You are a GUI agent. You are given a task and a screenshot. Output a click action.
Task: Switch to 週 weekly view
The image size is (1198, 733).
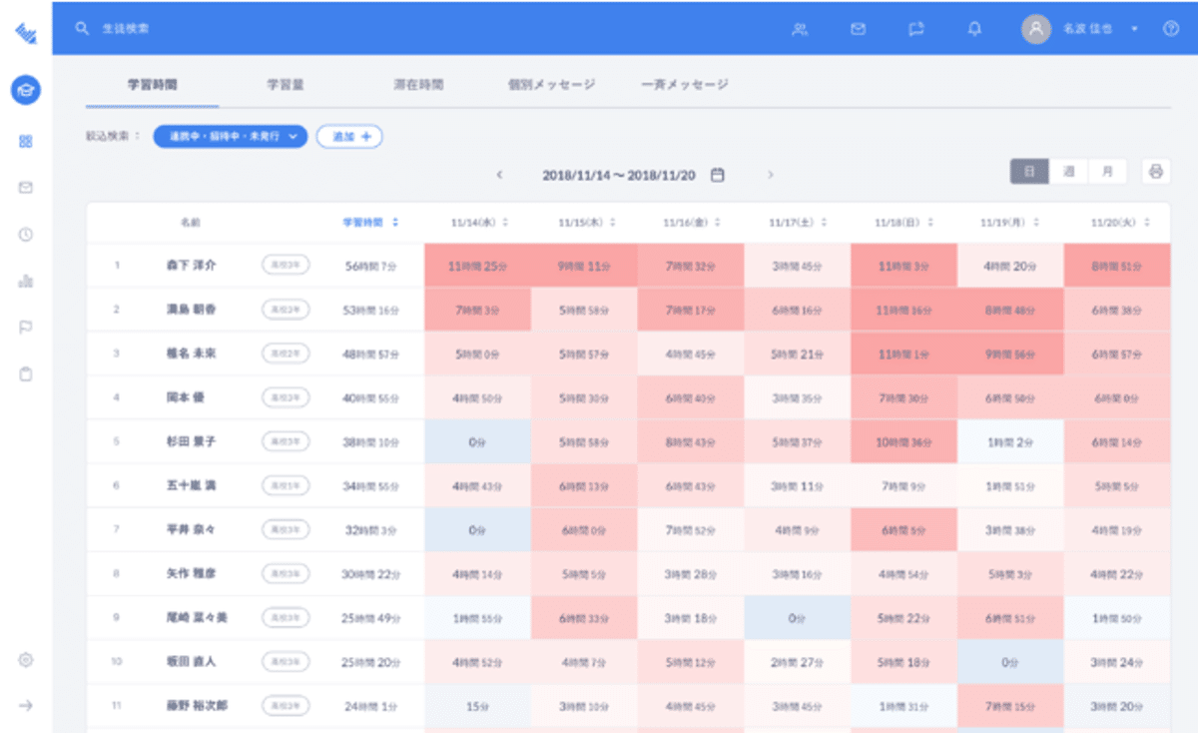click(1070, 171)
